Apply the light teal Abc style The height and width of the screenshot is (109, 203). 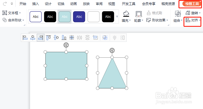[65, 17]
